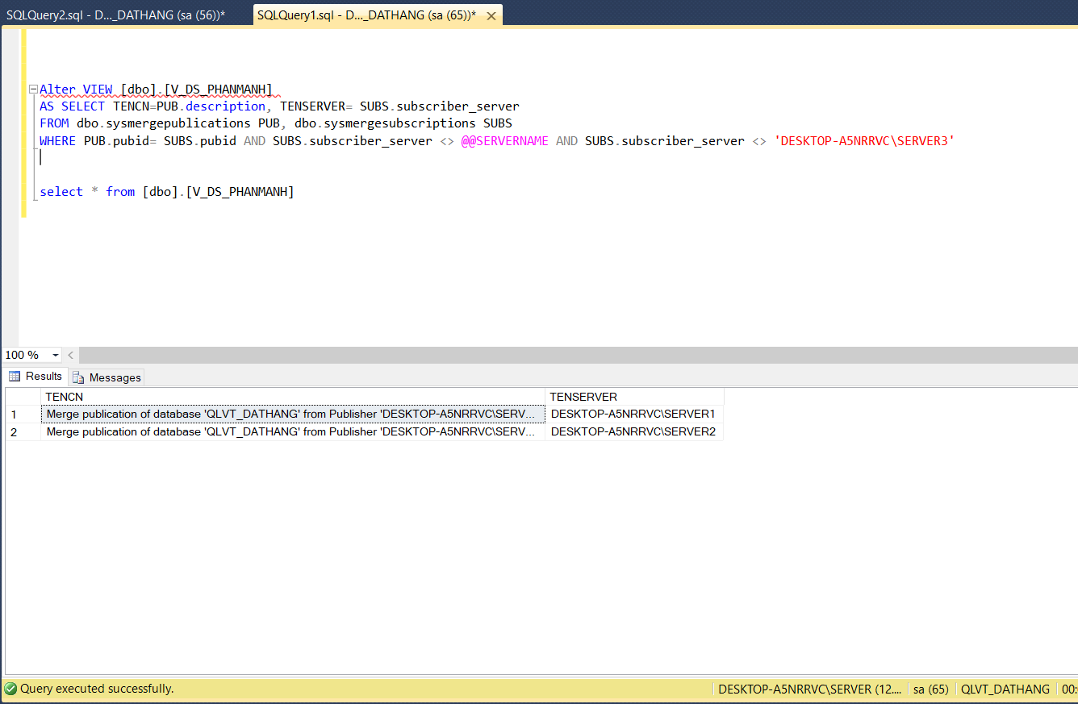Click the Messages pane icon
Screen dimensions: 1078x704
[78, 377]
